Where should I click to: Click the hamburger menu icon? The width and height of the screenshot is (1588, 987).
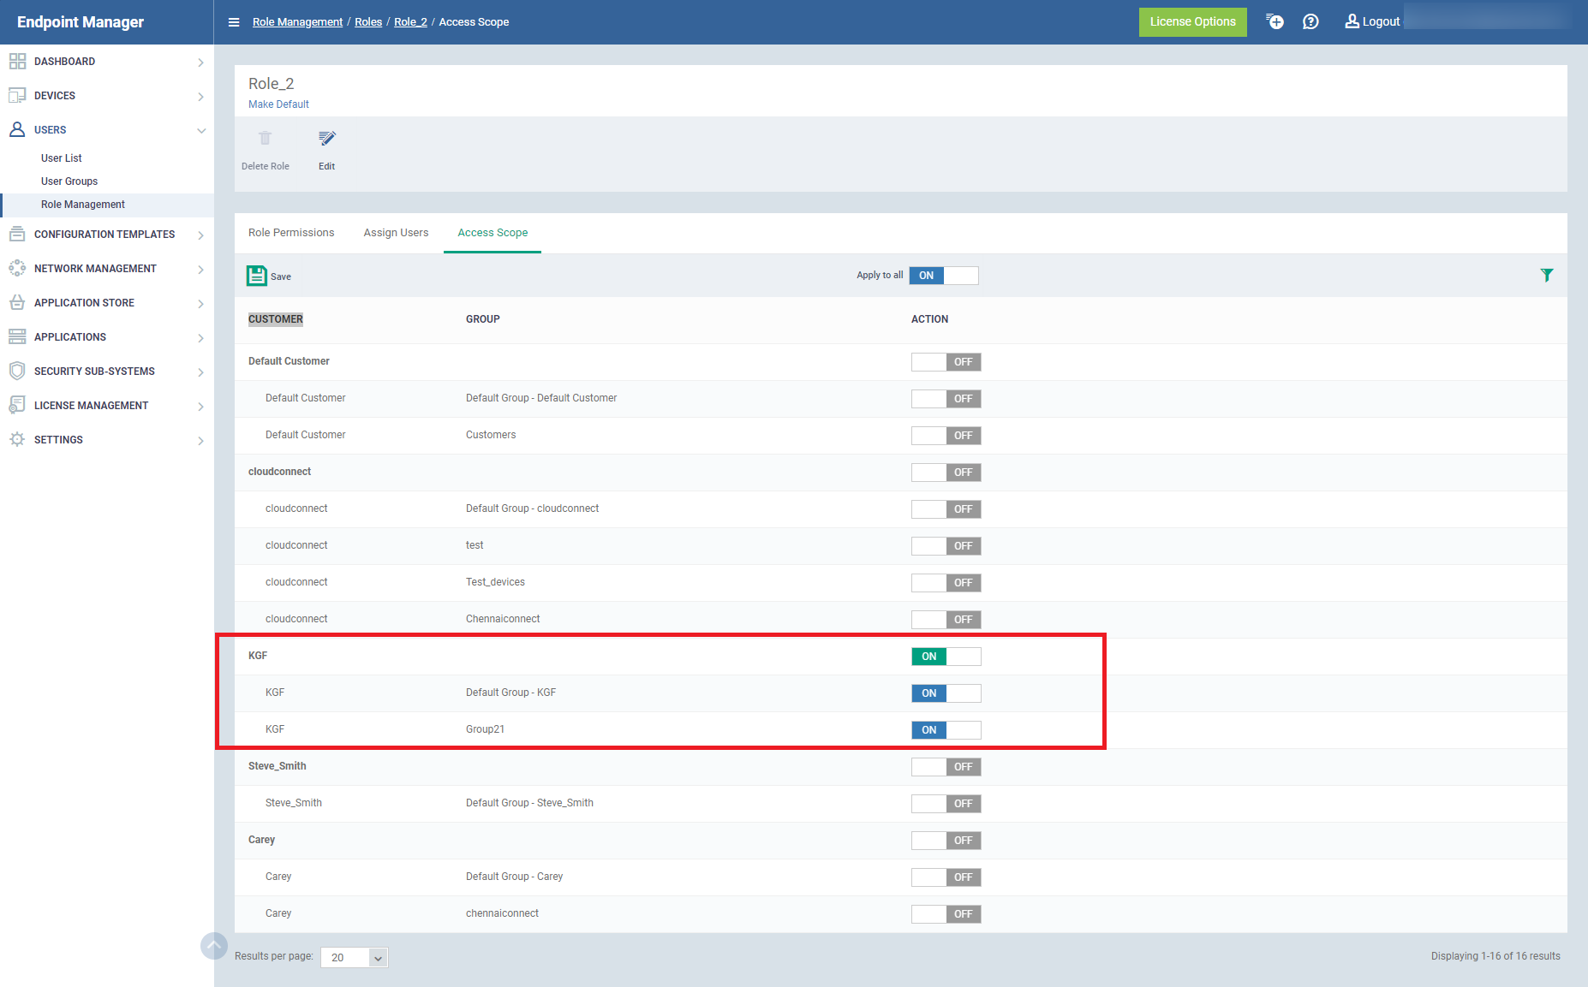point(234,22)
